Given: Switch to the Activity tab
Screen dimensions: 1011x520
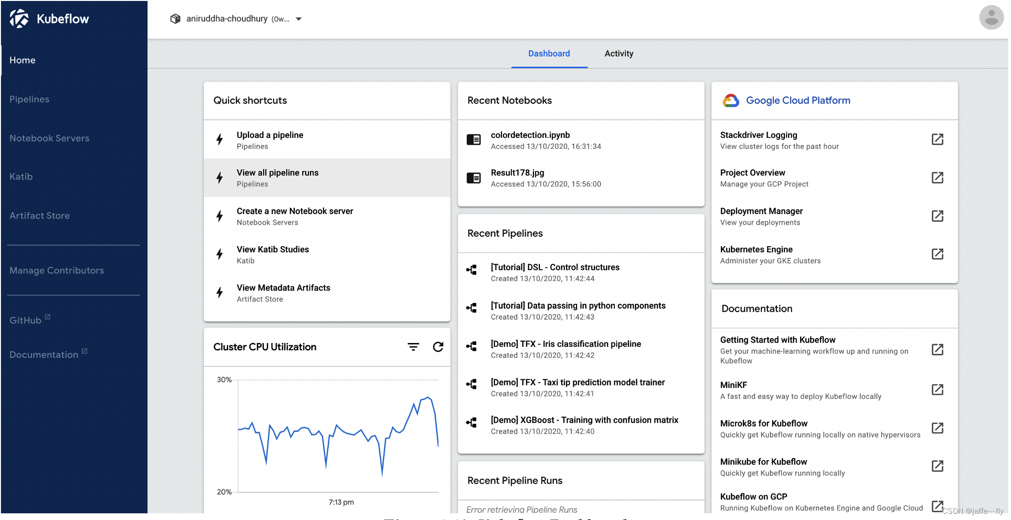Looking at the screenshot, I should point(619,53).
